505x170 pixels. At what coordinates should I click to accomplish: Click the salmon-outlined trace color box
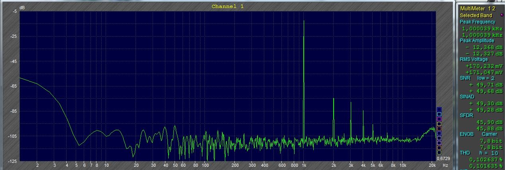point(439,128)
